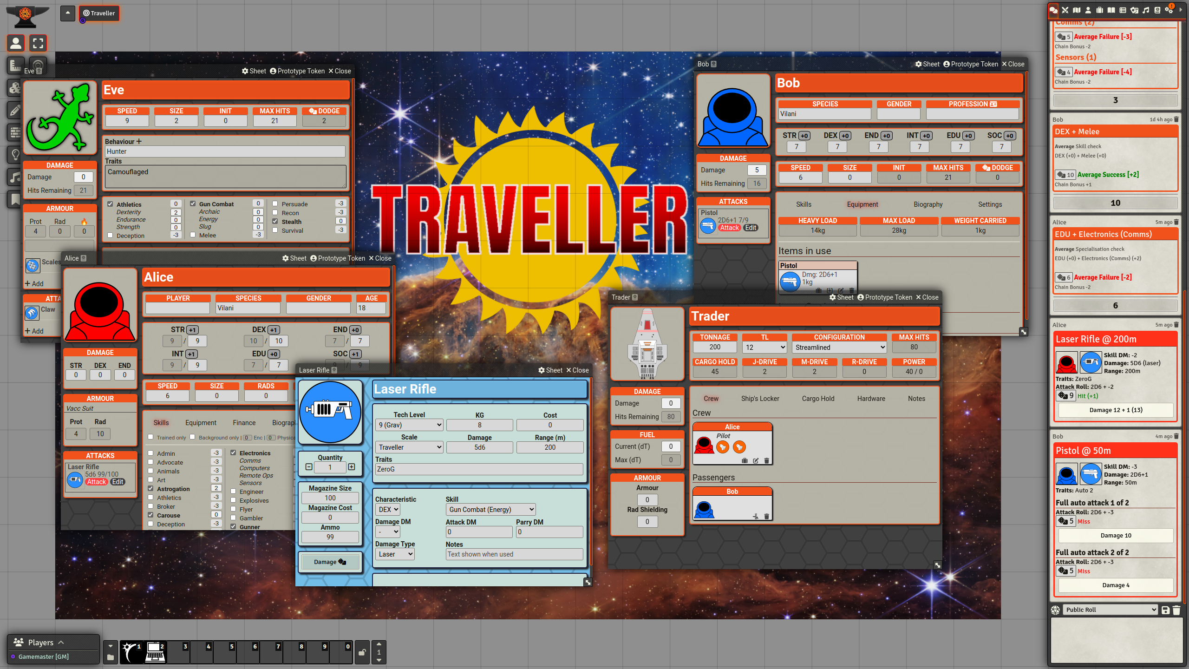Viewport: 1189px width, 669px height.
Task: Click the Ammo input field showing 99
Action: tap(330, 537)
